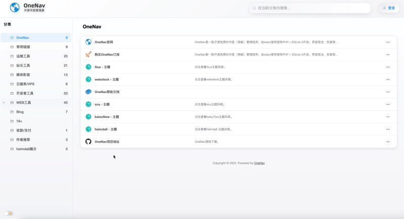
Task: Toggle the dark mode switch at bottom left
Action: (8, 213)
